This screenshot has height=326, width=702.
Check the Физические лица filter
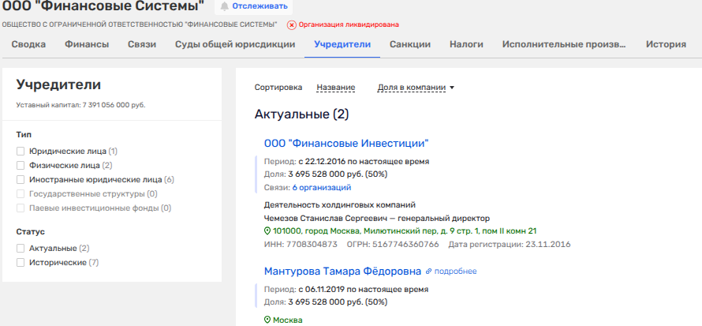click(21, 165)
